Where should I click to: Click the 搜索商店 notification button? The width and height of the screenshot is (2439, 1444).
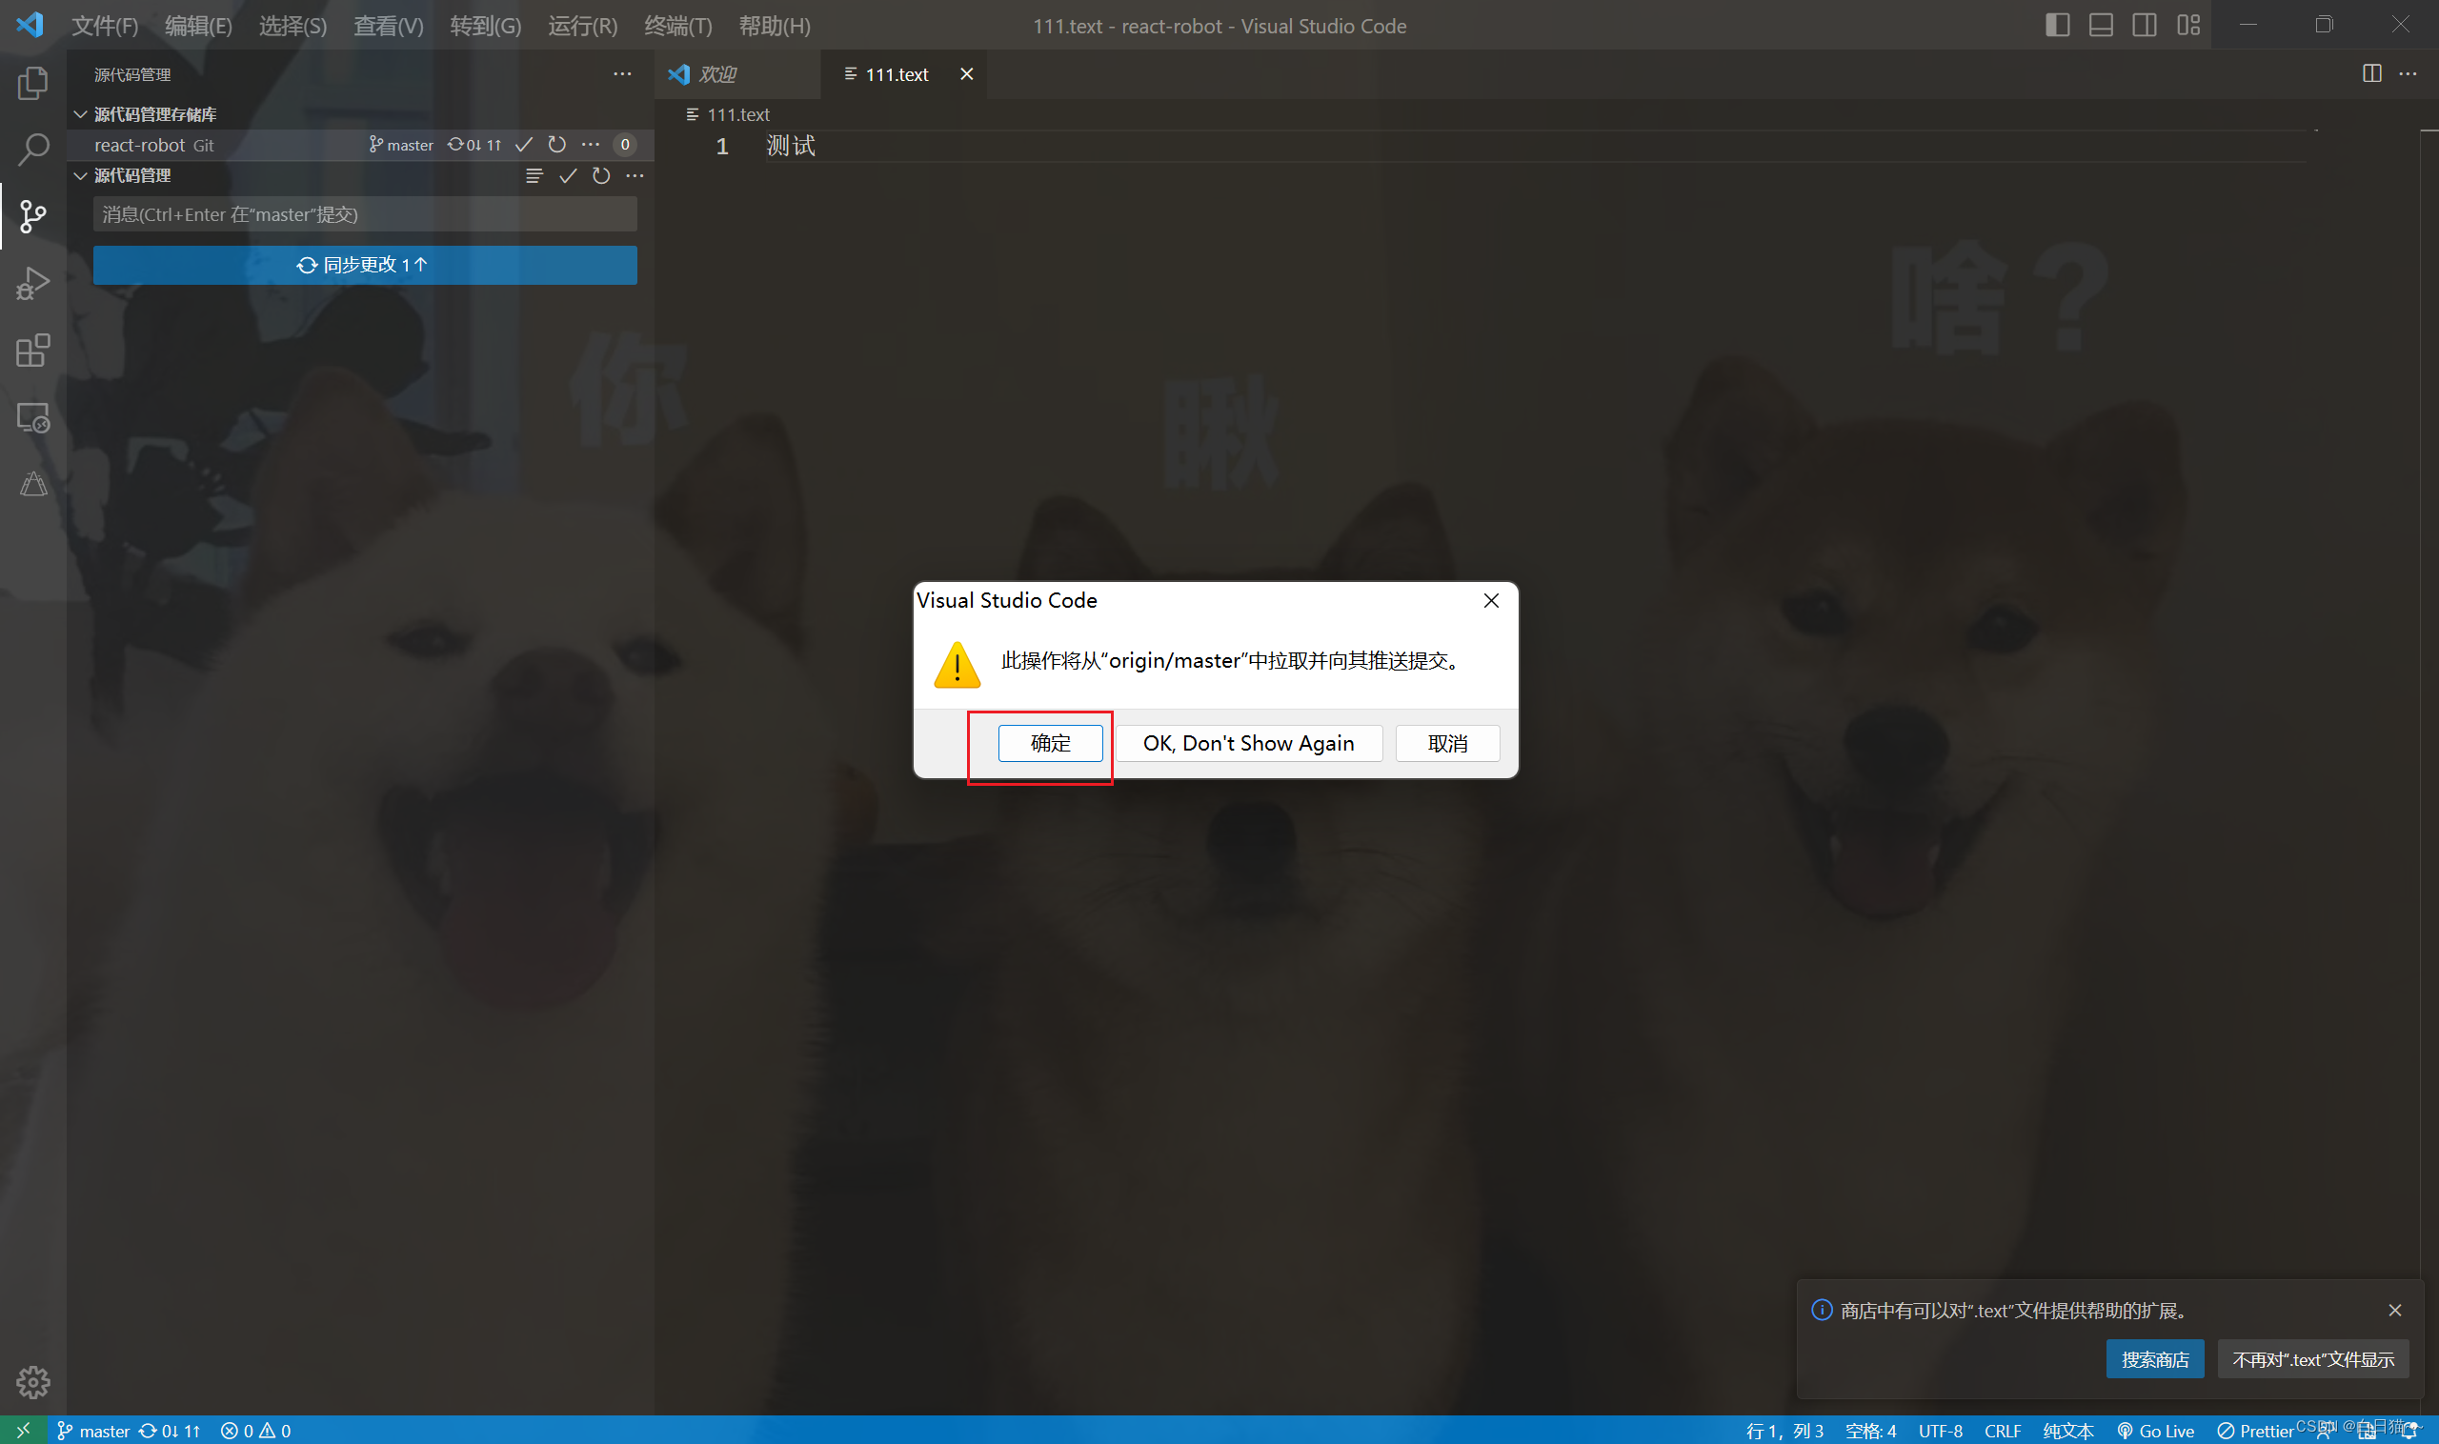tap(2154, 1359)
